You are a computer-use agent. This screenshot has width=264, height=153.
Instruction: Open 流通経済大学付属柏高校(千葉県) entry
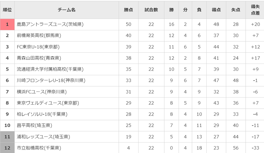(x=50, y=69)
